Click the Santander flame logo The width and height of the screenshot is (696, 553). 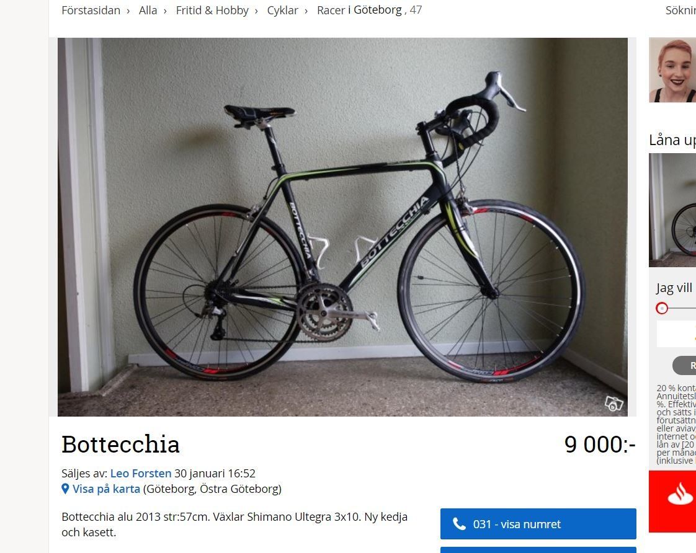point(680,495)
